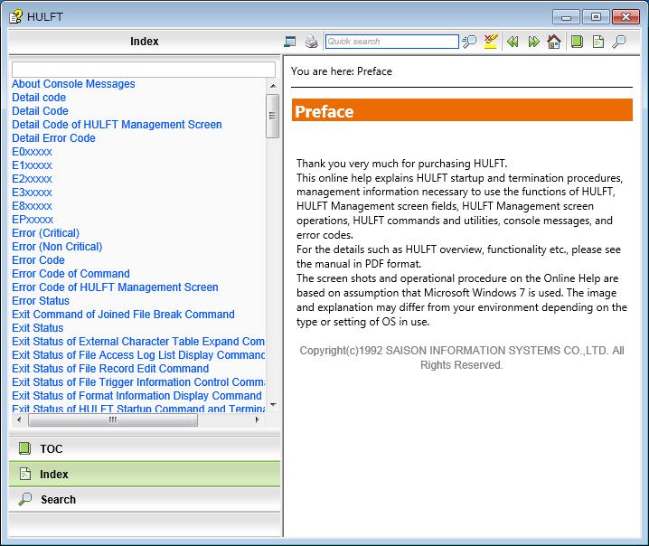Switch to the Search pane
Screen dimensions: 649x546
point(145,499)
